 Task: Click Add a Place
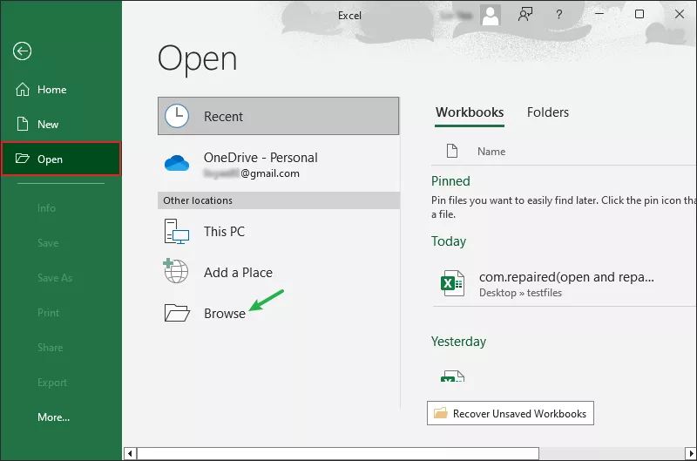[x=278, y=272]
